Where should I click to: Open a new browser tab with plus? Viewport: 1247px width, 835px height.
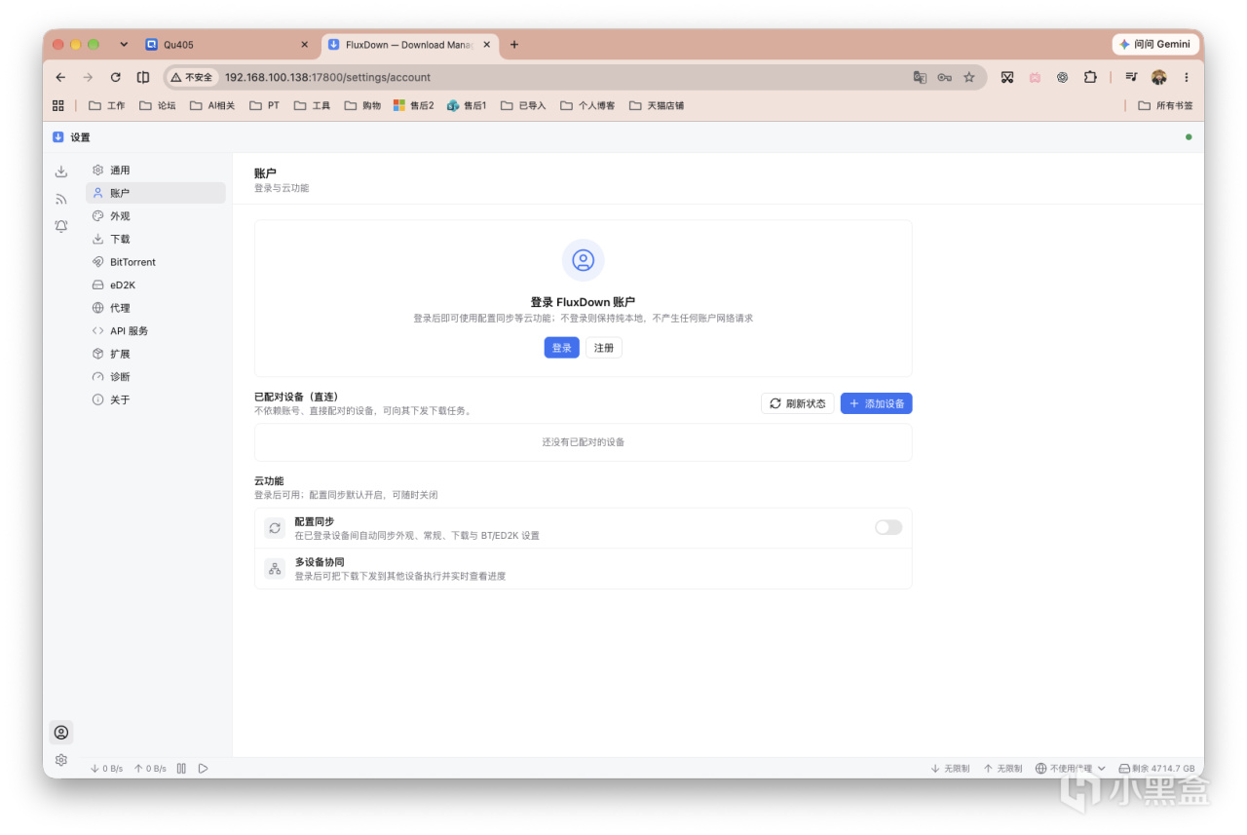click(514, 45)
